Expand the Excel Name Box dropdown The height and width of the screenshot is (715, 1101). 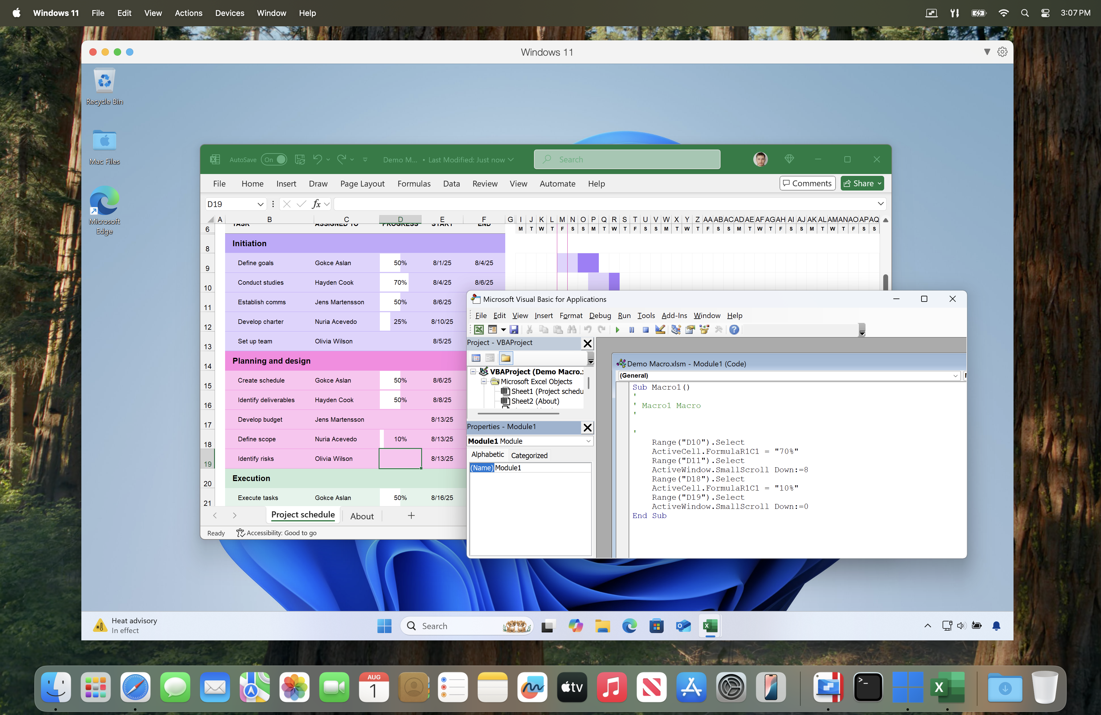tap(261, 204)
